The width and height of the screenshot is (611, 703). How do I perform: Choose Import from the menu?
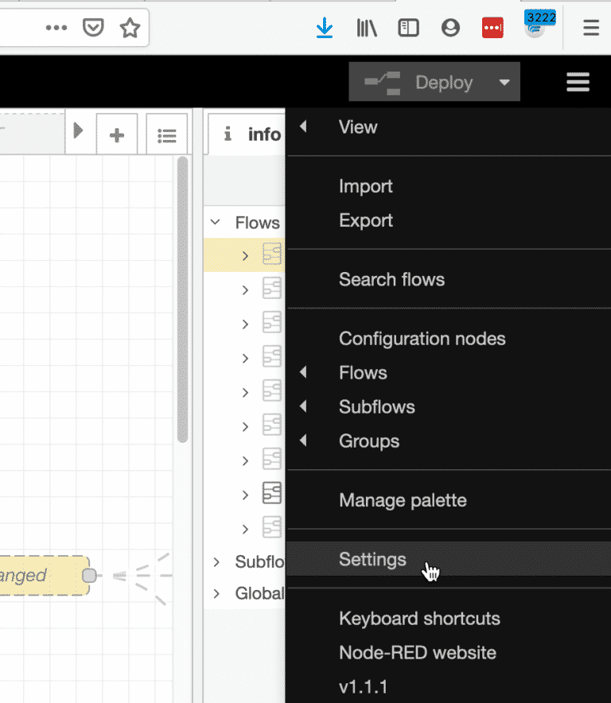click(449, 186)
